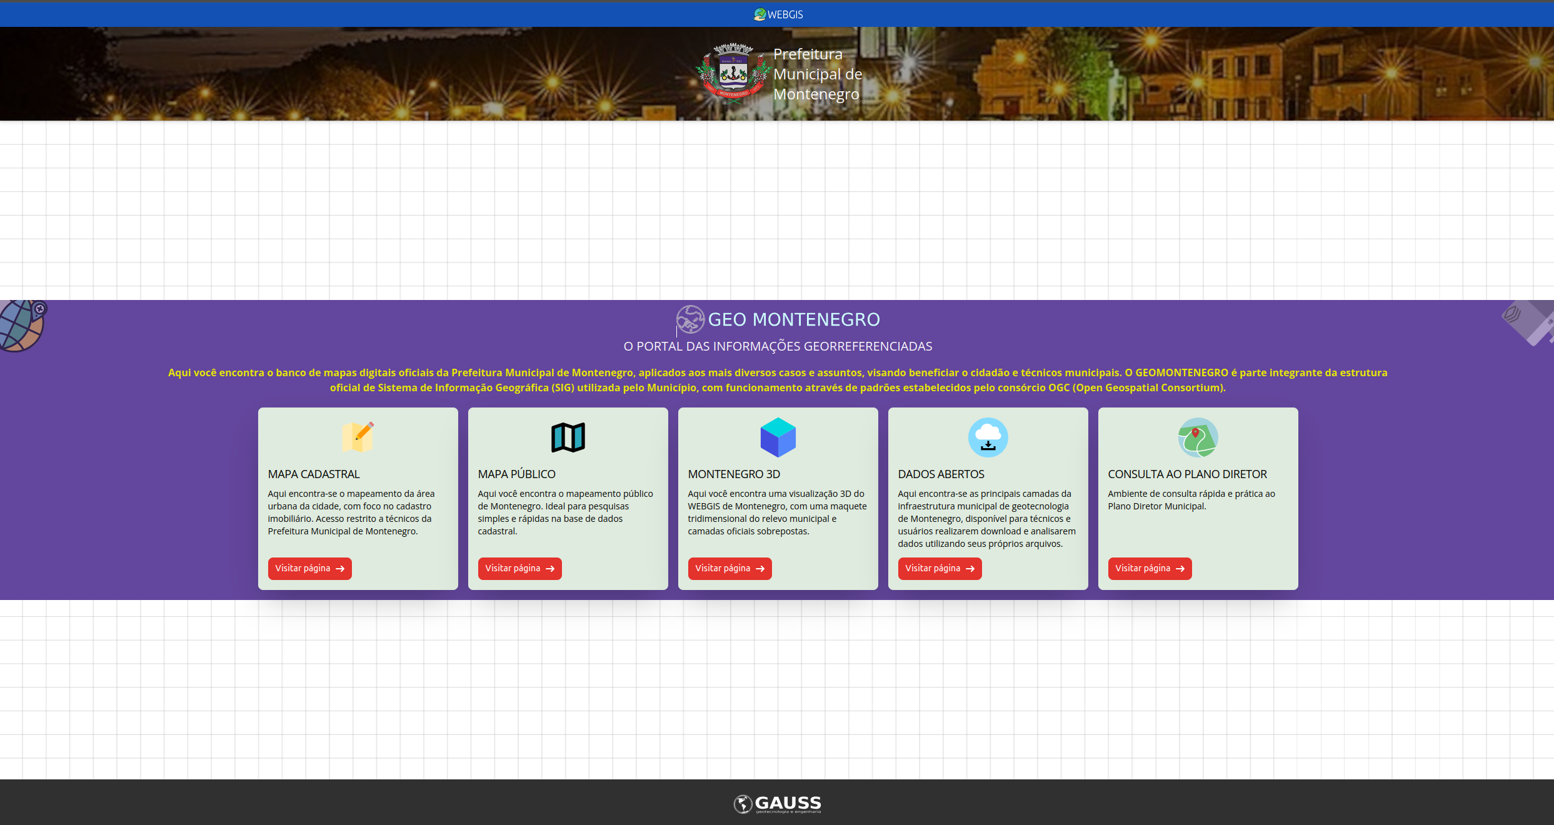Click the Mapa Cadastral description text
Screen dimensions: 1554x825
[351, 512]
